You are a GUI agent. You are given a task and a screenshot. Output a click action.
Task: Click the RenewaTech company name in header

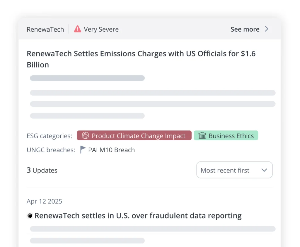pyautogui.click(x=45, y=29)
